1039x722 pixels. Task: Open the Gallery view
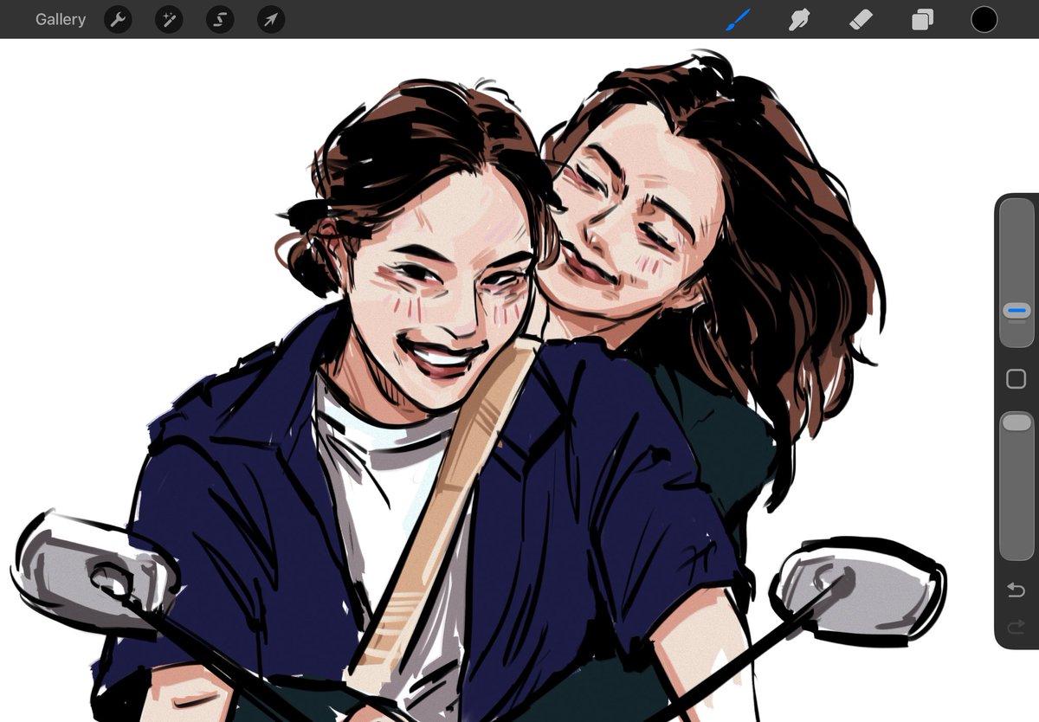pyautogui.click(x=61, y=19)
